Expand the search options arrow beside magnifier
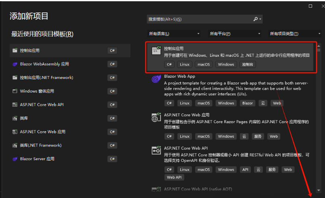This screenshot has width=325, height=198. pos(260,19)
